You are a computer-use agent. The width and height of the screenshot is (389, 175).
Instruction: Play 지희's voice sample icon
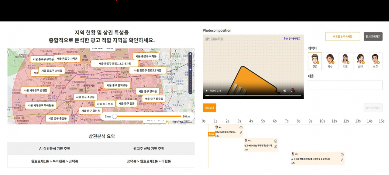click(x=348, y=63)
